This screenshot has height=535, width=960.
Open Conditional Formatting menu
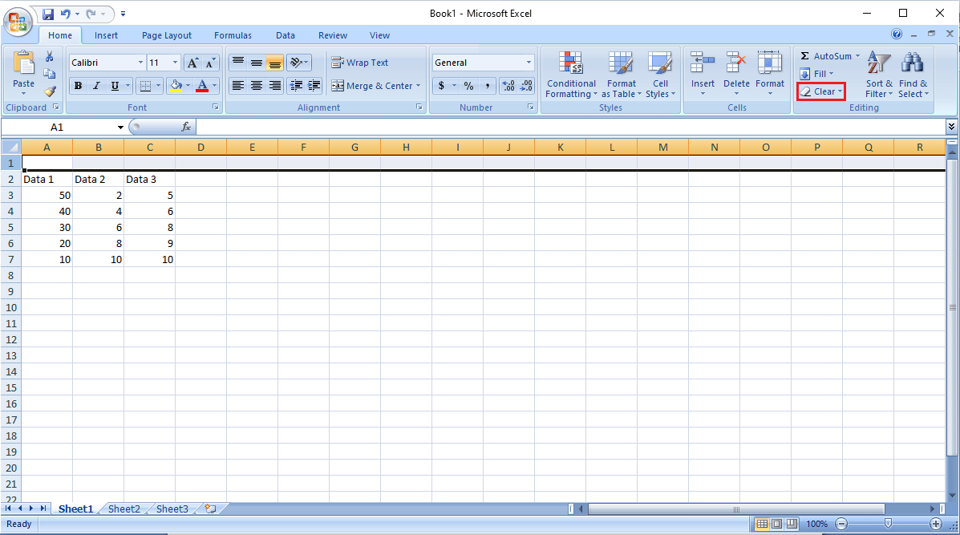click(571, 75)
